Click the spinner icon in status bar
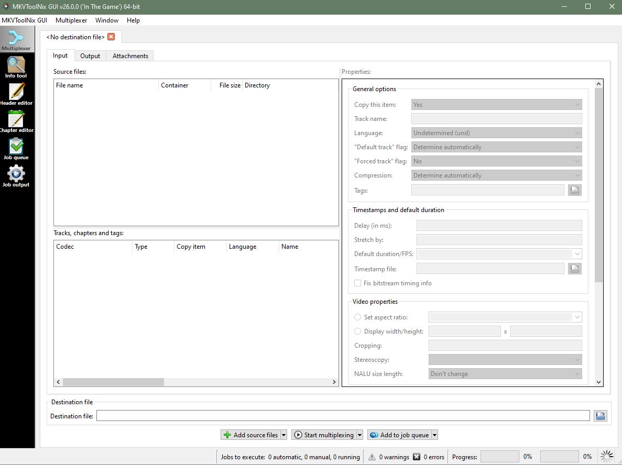 [x=607, y=457]
